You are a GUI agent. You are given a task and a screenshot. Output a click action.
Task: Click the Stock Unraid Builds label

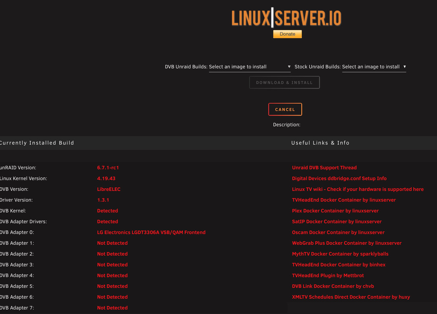(x=318, y=67)
